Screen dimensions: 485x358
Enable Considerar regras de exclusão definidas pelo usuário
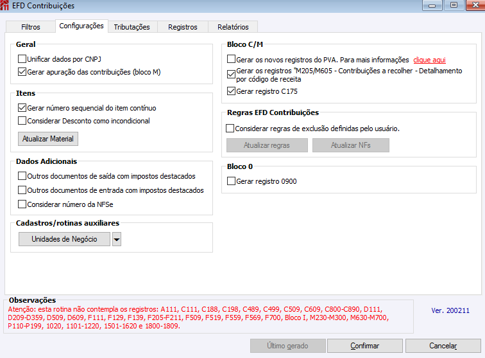click(x=230, y=129)
